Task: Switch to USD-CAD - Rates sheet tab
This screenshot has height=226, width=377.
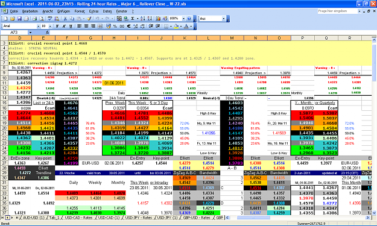Action: [x=78, y=218]
